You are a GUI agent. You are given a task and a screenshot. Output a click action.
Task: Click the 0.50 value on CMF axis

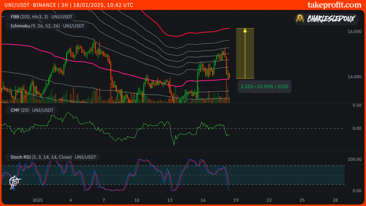point(356,106)
